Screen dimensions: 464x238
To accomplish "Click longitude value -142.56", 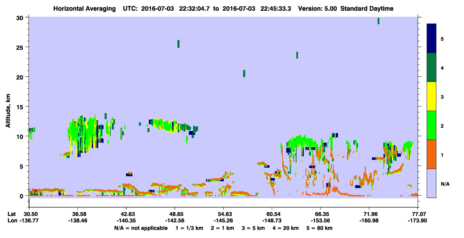I will pyautogui.click(x=175, y=221).
